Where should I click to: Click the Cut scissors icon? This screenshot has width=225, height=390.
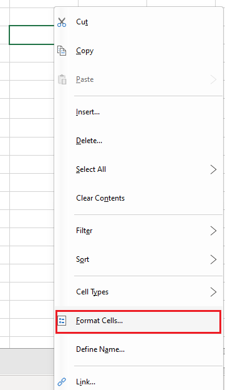pyautogui.click(x=62, y=22)
